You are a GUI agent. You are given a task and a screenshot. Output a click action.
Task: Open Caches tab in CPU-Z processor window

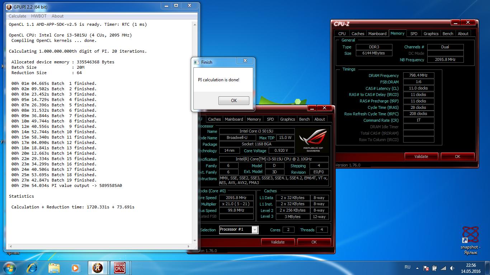click(214, 119)
